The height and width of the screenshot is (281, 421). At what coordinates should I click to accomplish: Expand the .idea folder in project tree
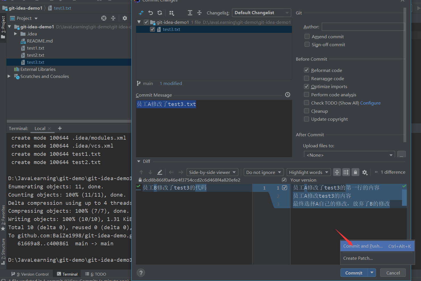[16, 34]
